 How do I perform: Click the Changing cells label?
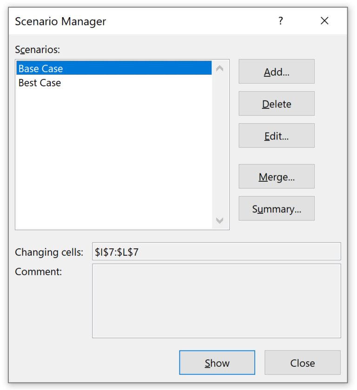(x=49, y=252)
